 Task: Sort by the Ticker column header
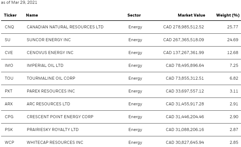(10, 15)
